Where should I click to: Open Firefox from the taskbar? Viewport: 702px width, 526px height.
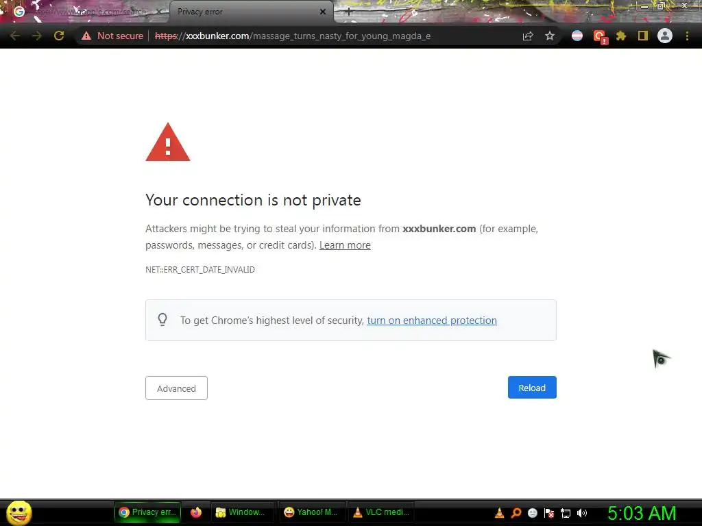pyautogui.click(x=195, y=512)
